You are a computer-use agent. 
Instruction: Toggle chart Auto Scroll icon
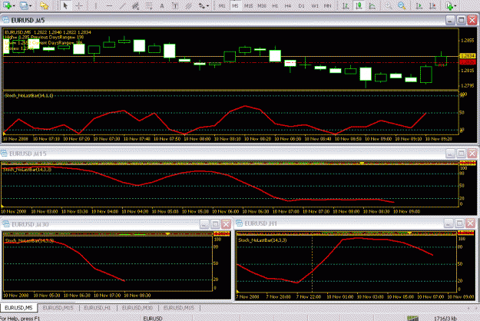click(419, 5)
